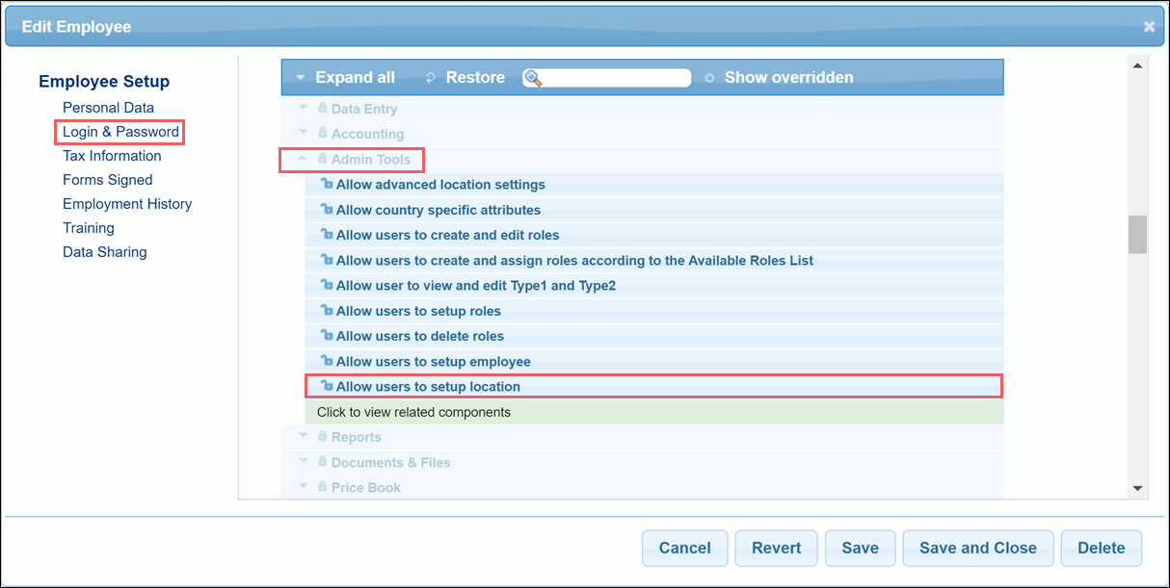The width and height of the screenshot is (1170, 588).
Task: Open the Employment History section
Action: (127, 204)
